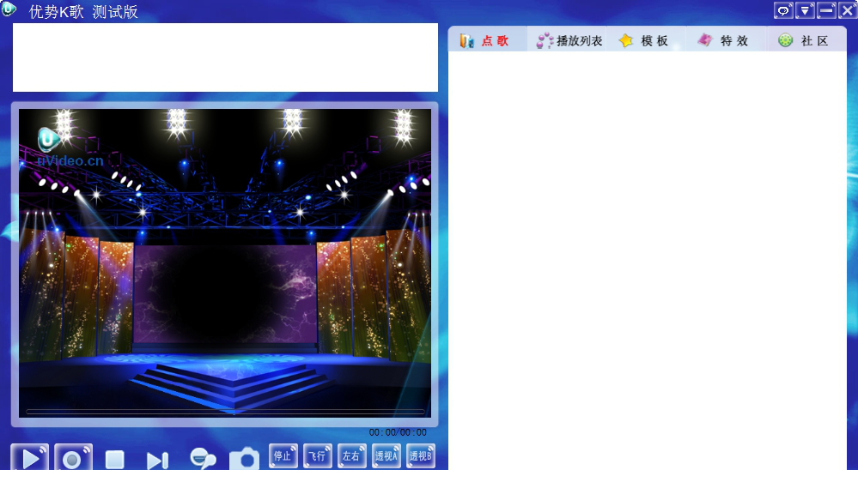Select the 左右 camera mode
This screenshot has height=488, width=858.
[x=352, y=455]
